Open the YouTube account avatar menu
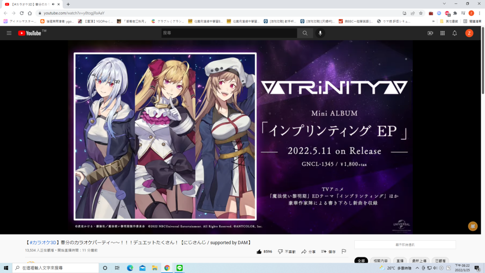 469,33
